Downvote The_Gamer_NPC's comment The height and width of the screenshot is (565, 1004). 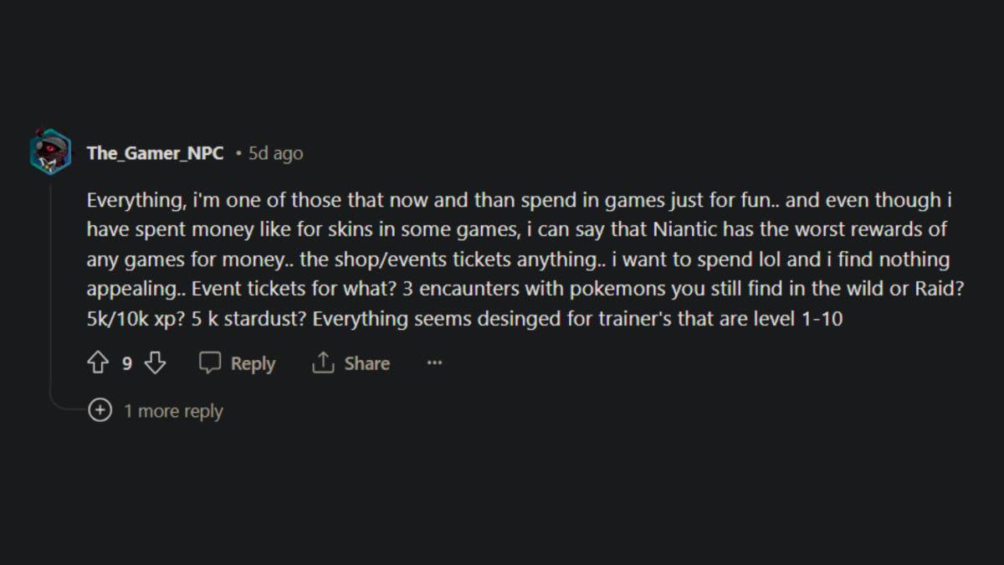coord(156,363)
